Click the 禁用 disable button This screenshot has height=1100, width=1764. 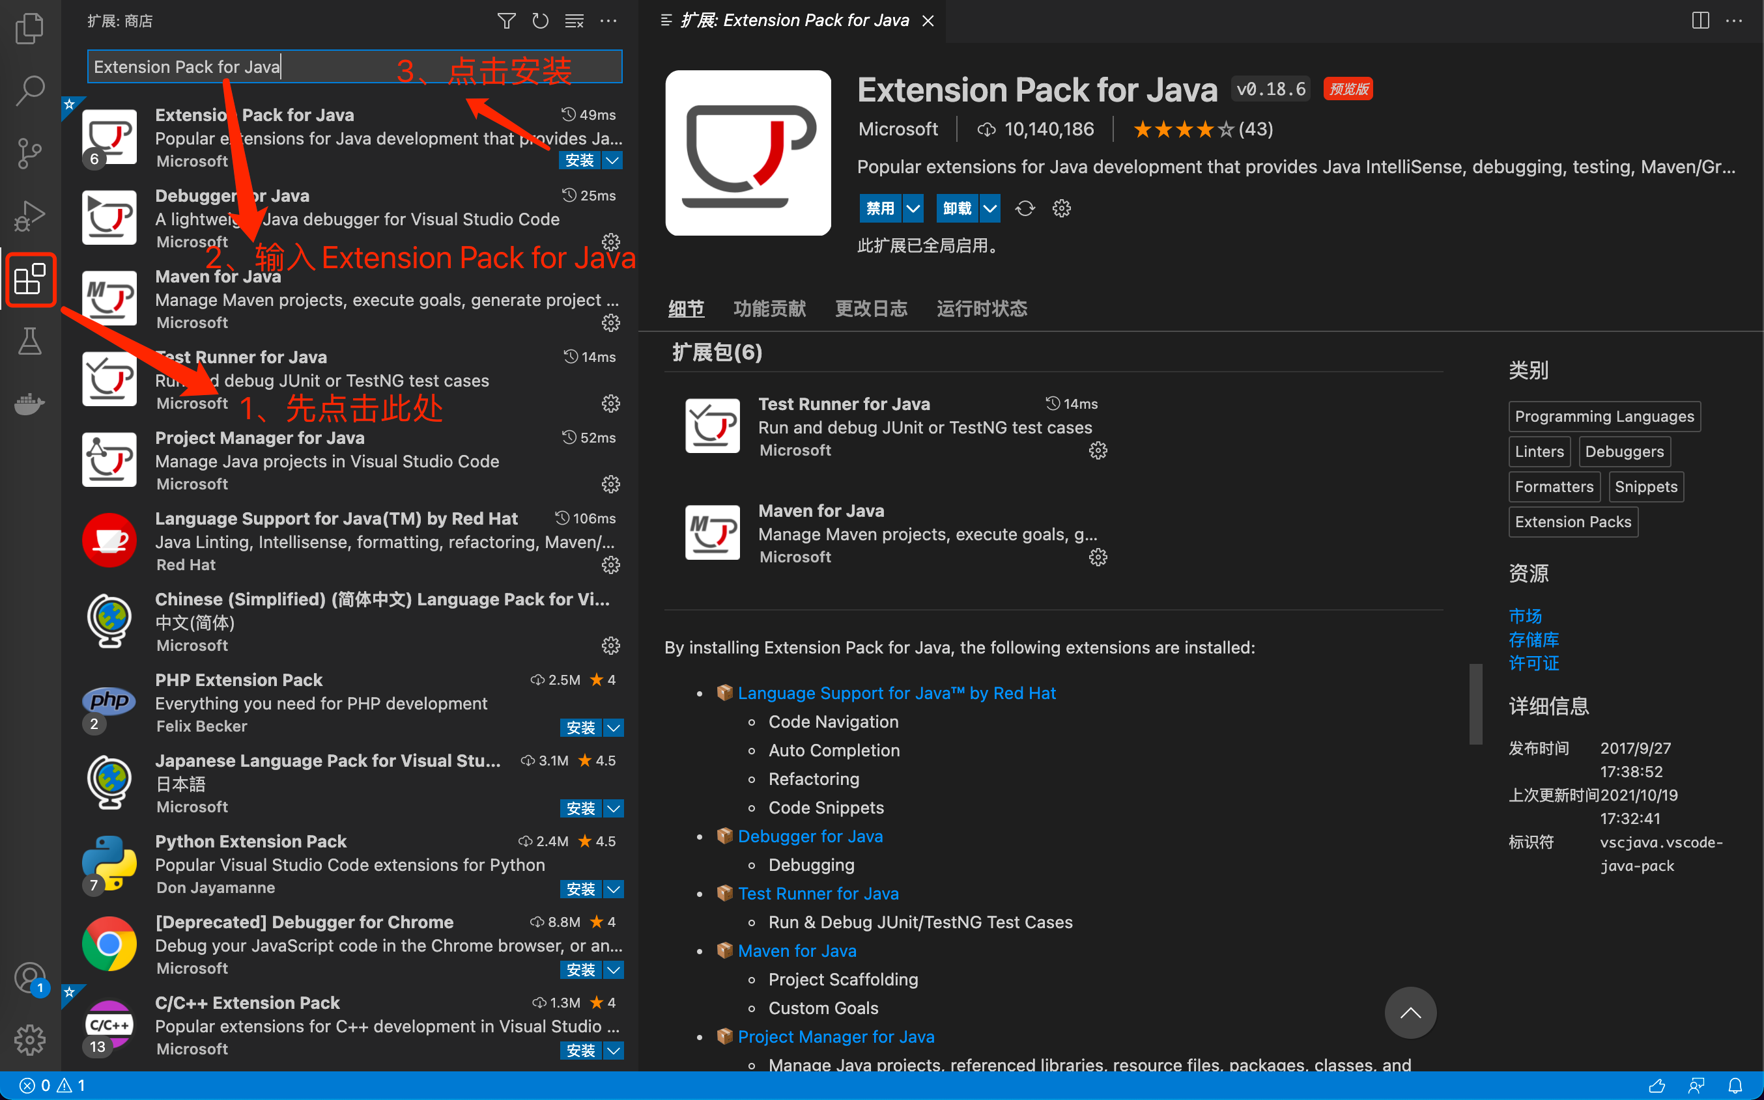point(880,208)
